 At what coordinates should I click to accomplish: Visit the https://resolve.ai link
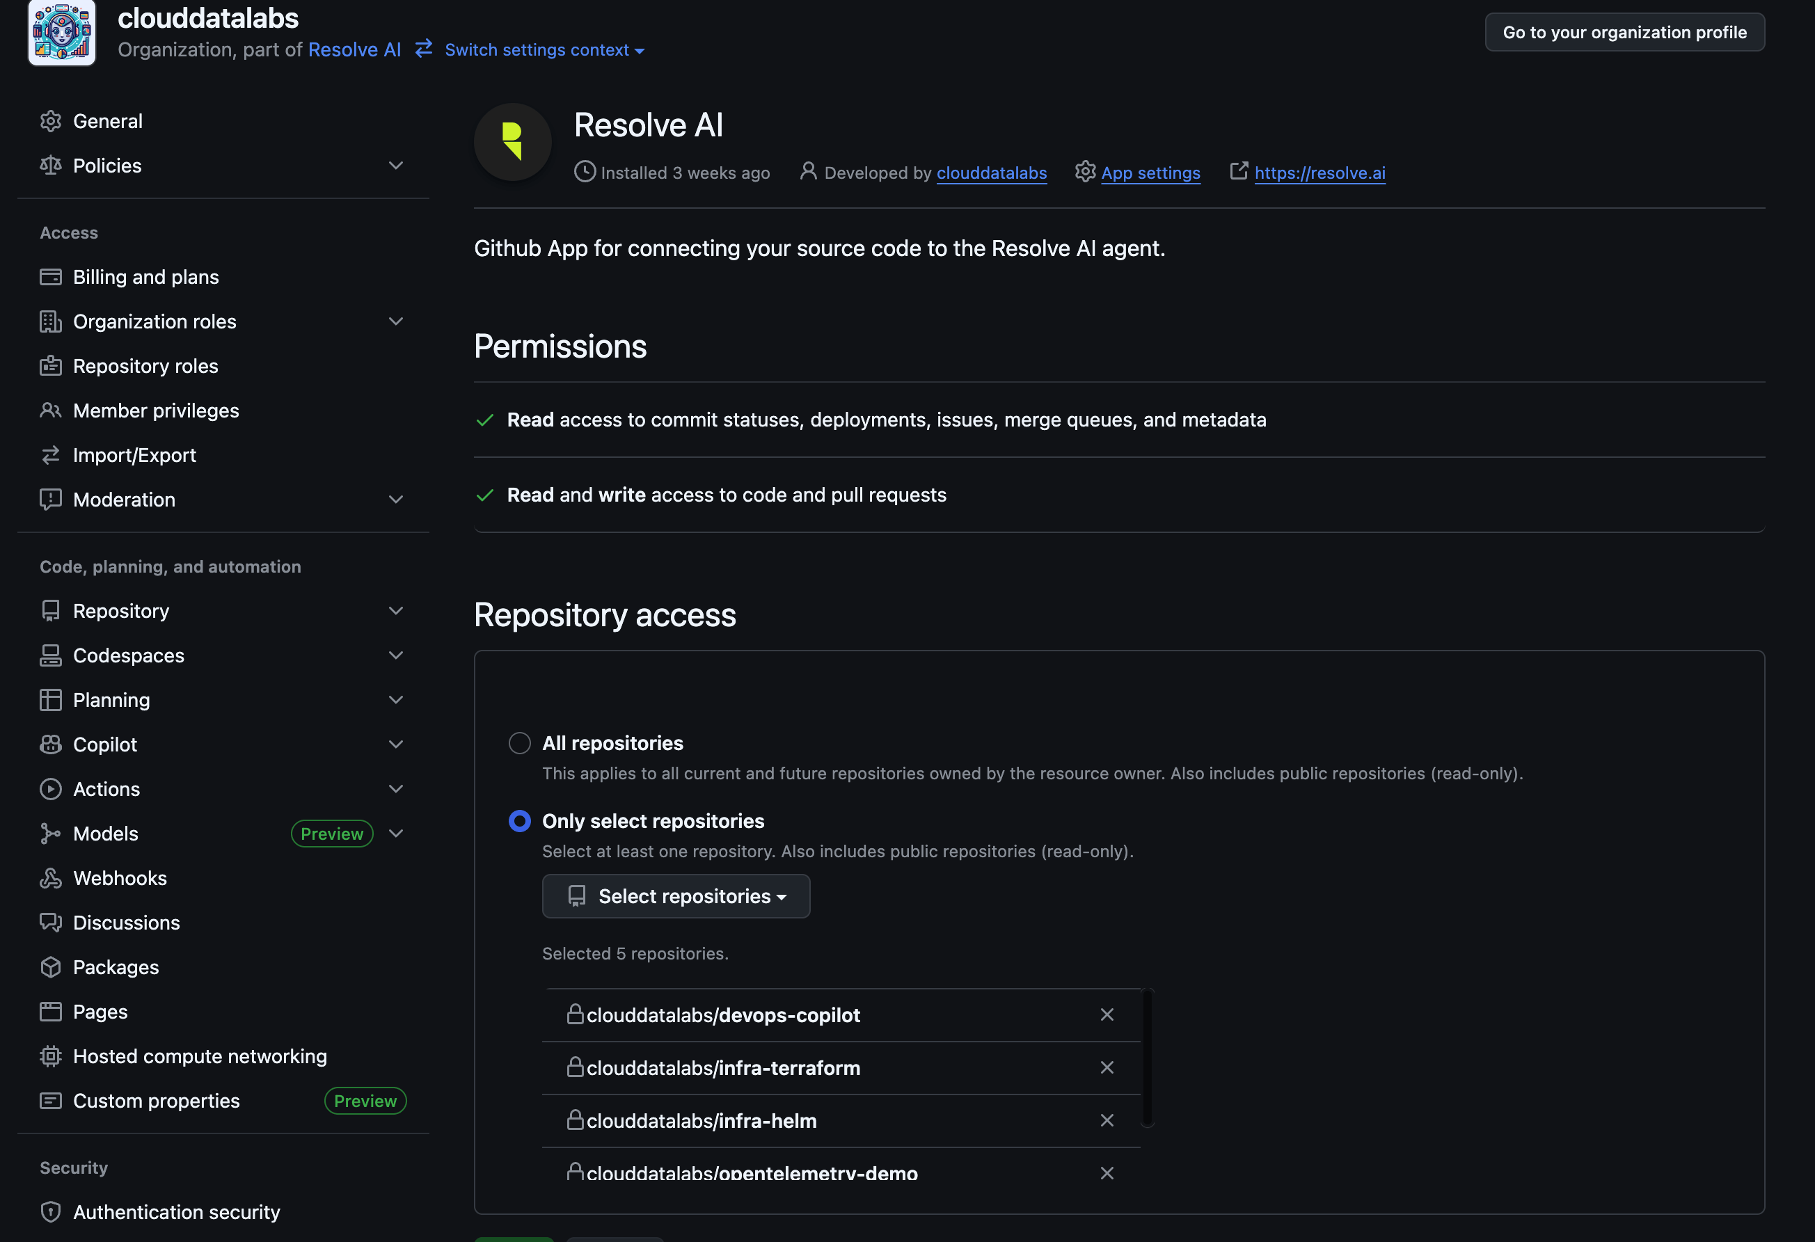[1320, 173]
